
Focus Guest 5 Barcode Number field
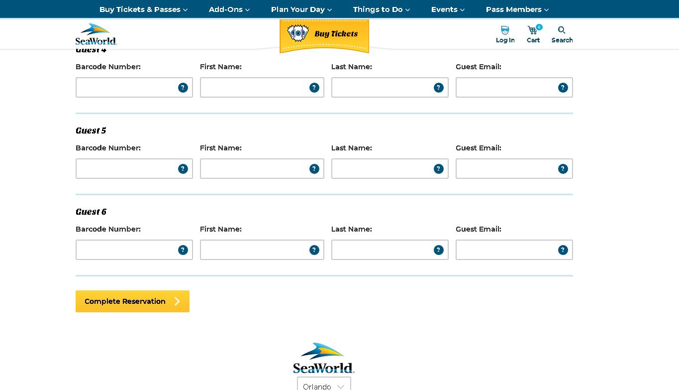coord(134,169)
